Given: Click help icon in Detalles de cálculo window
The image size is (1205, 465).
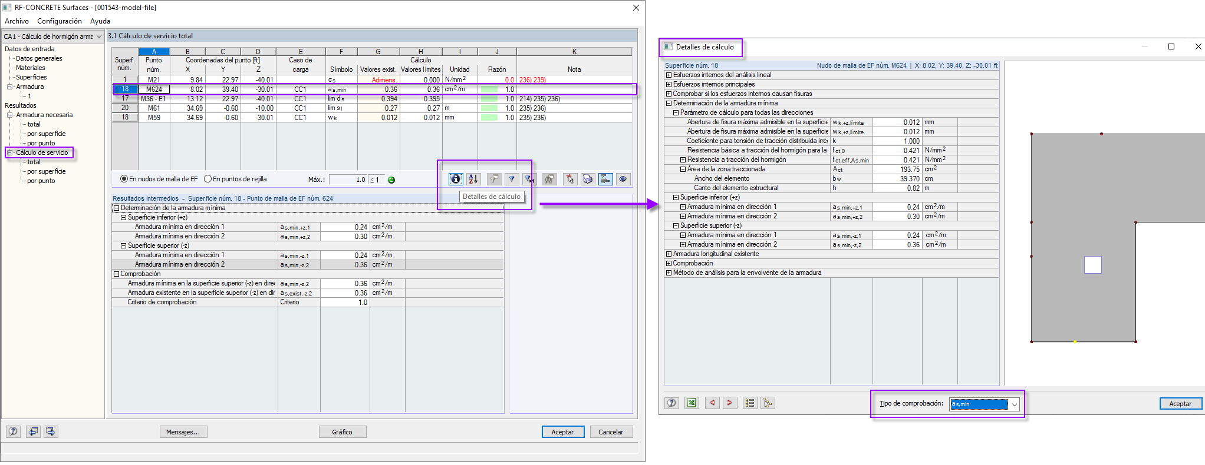Looking at the screenshot, I should [671, 403].
